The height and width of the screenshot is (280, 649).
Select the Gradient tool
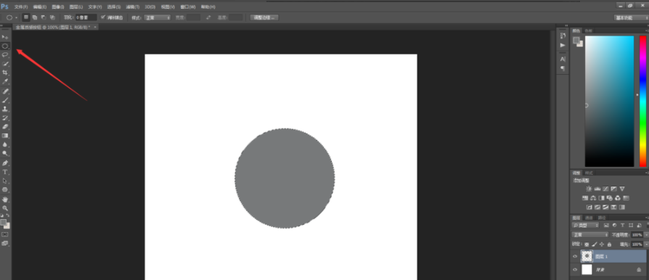coord(5,136)
